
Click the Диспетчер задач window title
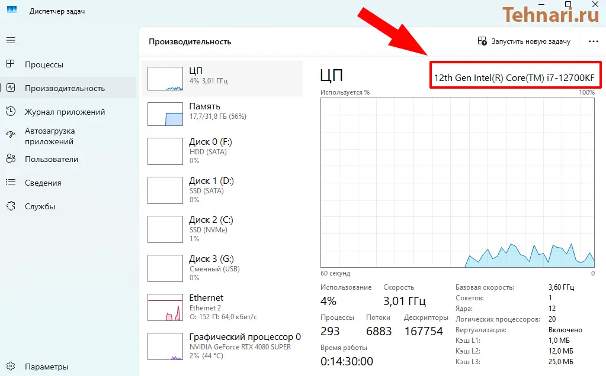coord(57,11)
